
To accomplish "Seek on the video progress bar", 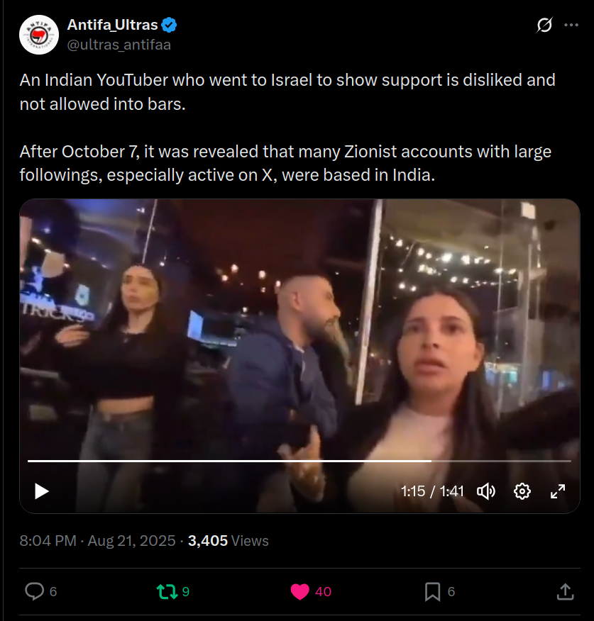I will click(299, 461).
